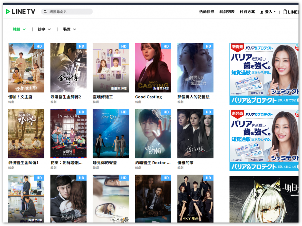302x226 pixels.
Task: Click the 約翰醫生 Doctor title link
Action: click(153, 163)
